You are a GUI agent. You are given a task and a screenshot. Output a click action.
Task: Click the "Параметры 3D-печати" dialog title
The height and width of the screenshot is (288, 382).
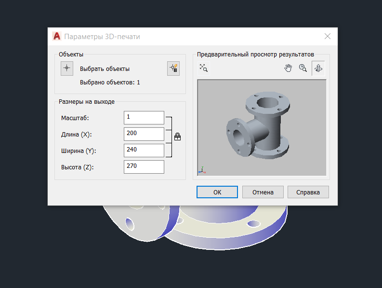coord(102,37)
